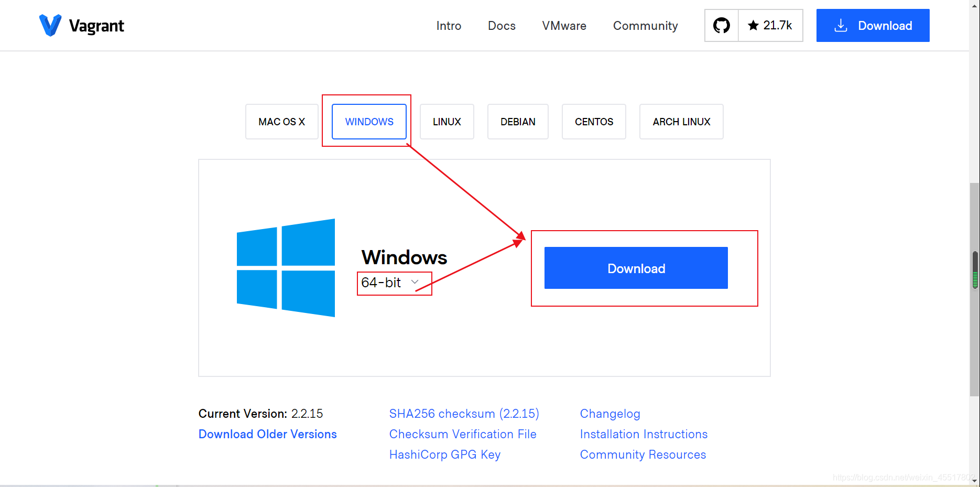Click the large Windows logo image
This screenshot has height=487, width=980.
pos(286,267)
